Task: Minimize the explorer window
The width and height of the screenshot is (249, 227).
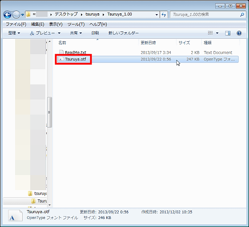Action: click(220, 6)
